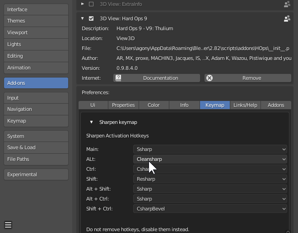Click the community icon beside ExtraInfo add-on

(287, 4)
